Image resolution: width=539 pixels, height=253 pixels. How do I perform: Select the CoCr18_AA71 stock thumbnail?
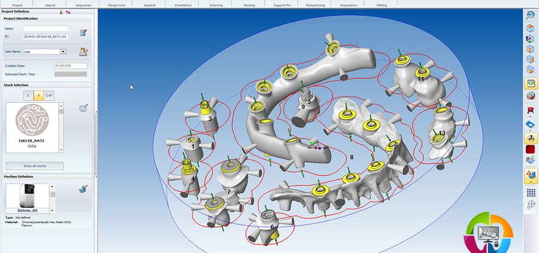point(32,120)
